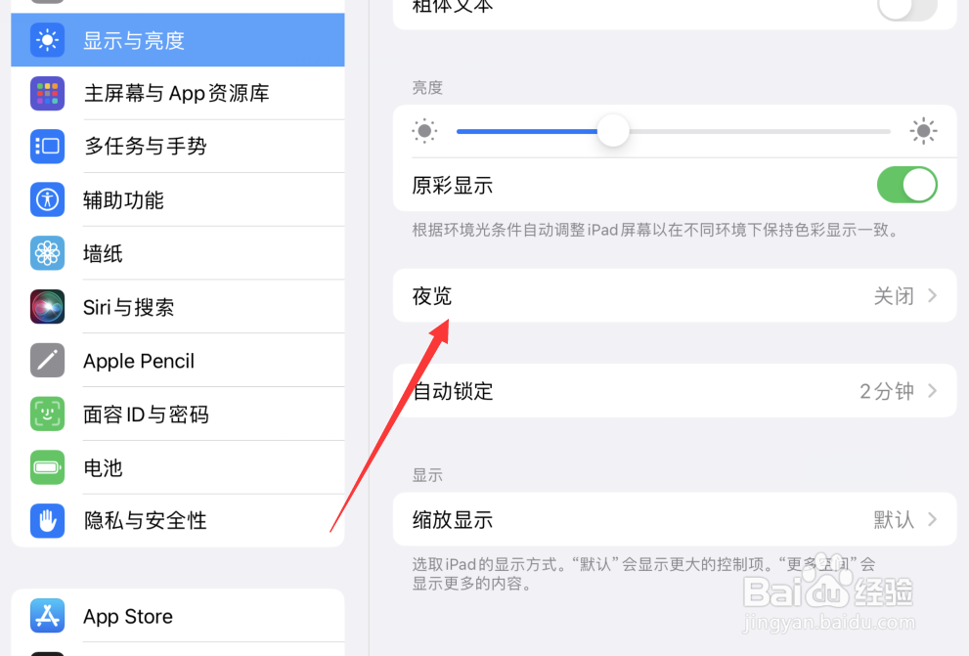Open the Apple Pencil icon

(x=48, y=360)
